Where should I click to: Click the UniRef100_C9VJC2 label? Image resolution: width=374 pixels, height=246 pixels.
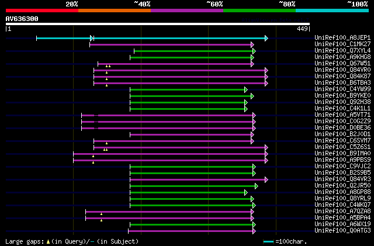coord(342,167)
